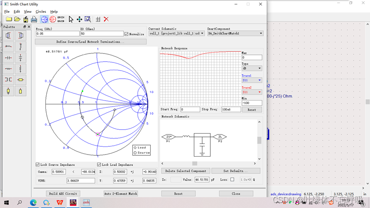Click the Freq (GHz) input field
370x208 pixels.
[57, 34]
